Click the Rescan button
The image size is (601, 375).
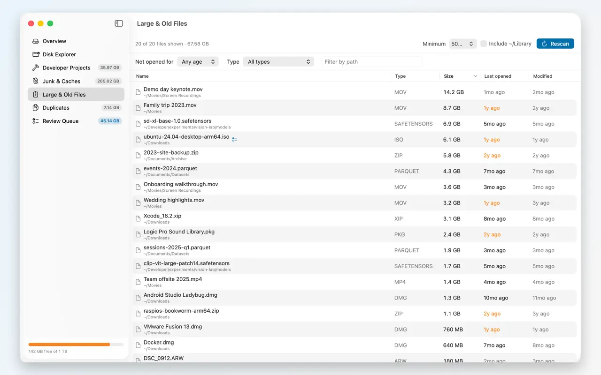click(555, 44)
